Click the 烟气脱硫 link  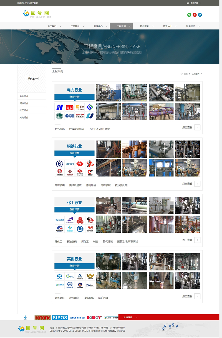pyautogui.click(x=60, y=129)
